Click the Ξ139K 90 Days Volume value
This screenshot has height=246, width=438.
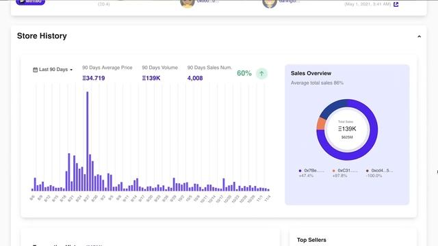151,78
